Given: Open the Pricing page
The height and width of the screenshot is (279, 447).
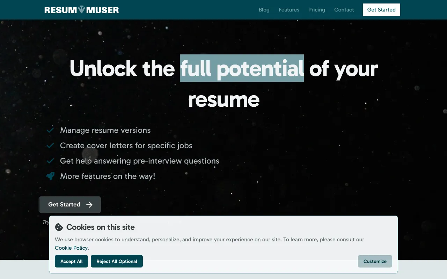Looking at the screenshot, I should 317,10.
